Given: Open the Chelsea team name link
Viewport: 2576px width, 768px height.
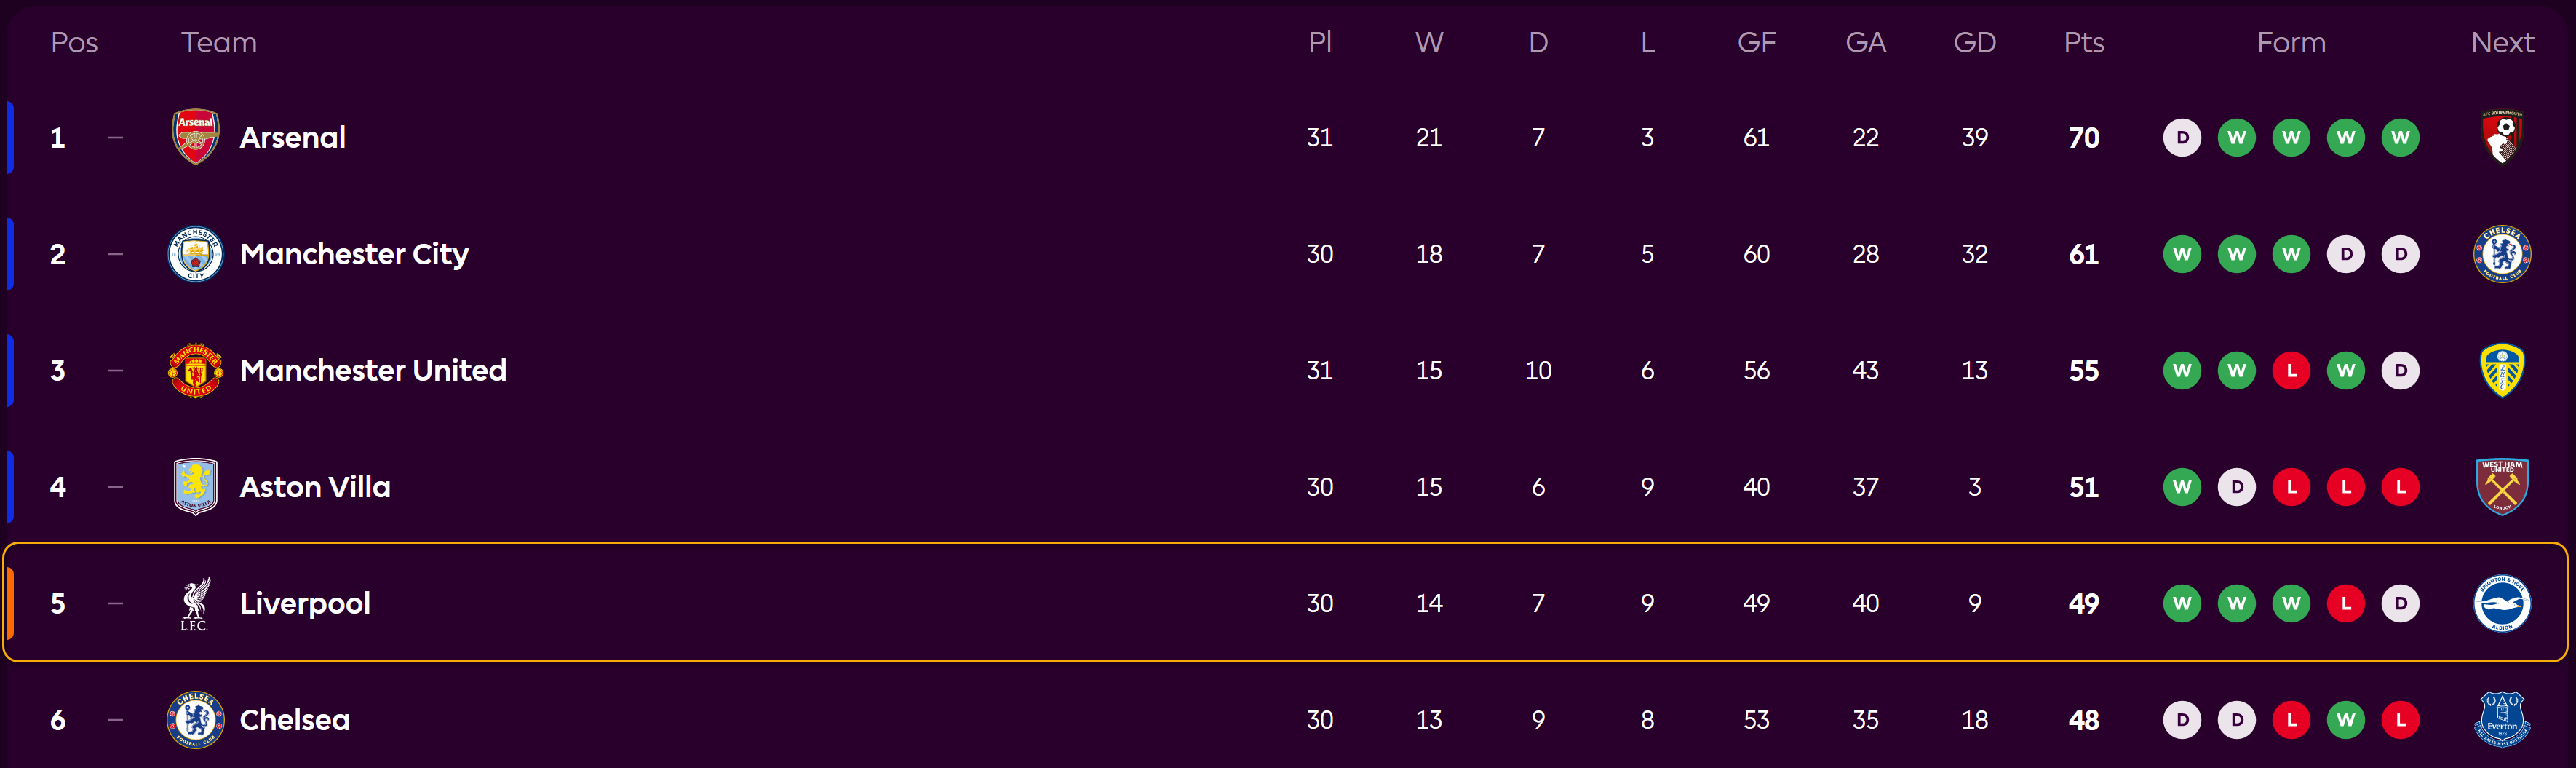Looking at the screenshot, I should (x=294, y=720).
